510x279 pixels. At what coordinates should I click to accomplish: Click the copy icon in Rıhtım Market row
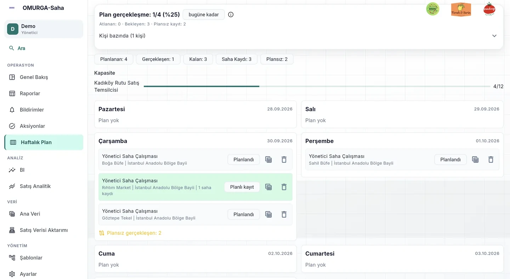click(x=268, y=187)
